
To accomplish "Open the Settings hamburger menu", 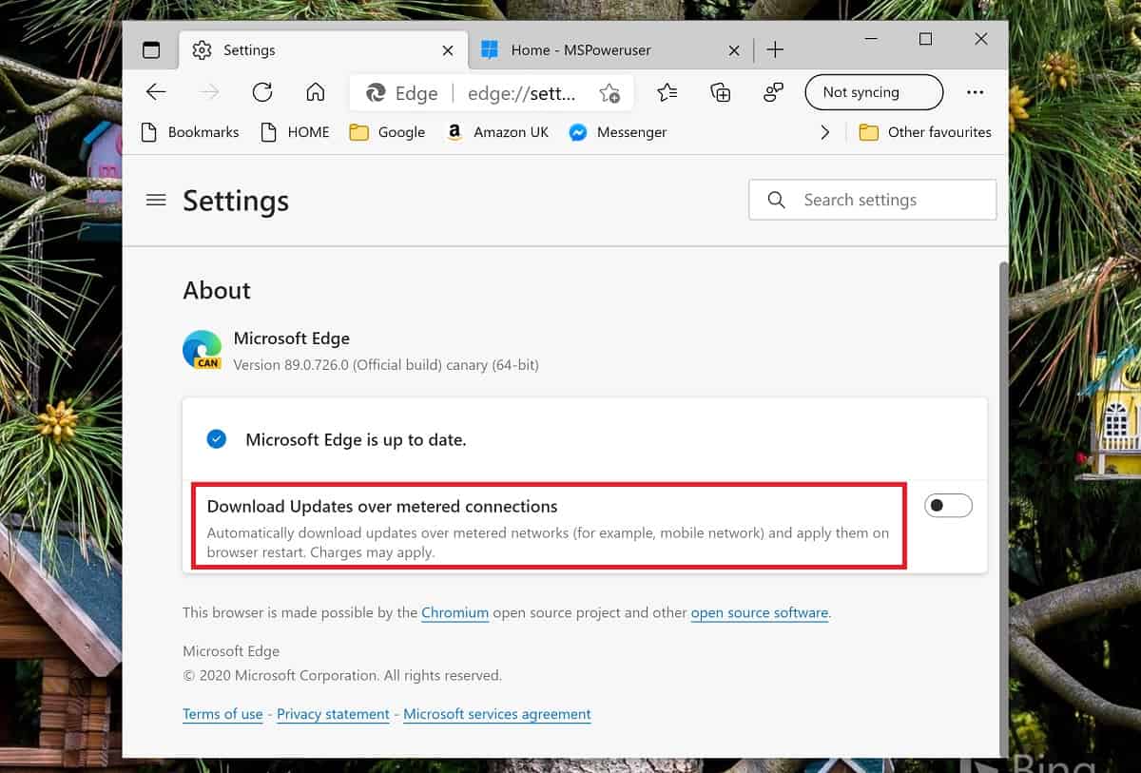I will coord(156,201).
